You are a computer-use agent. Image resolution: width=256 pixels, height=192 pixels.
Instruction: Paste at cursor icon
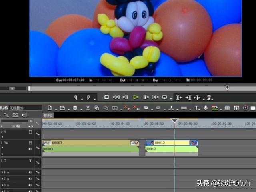[x=106, y=108]
